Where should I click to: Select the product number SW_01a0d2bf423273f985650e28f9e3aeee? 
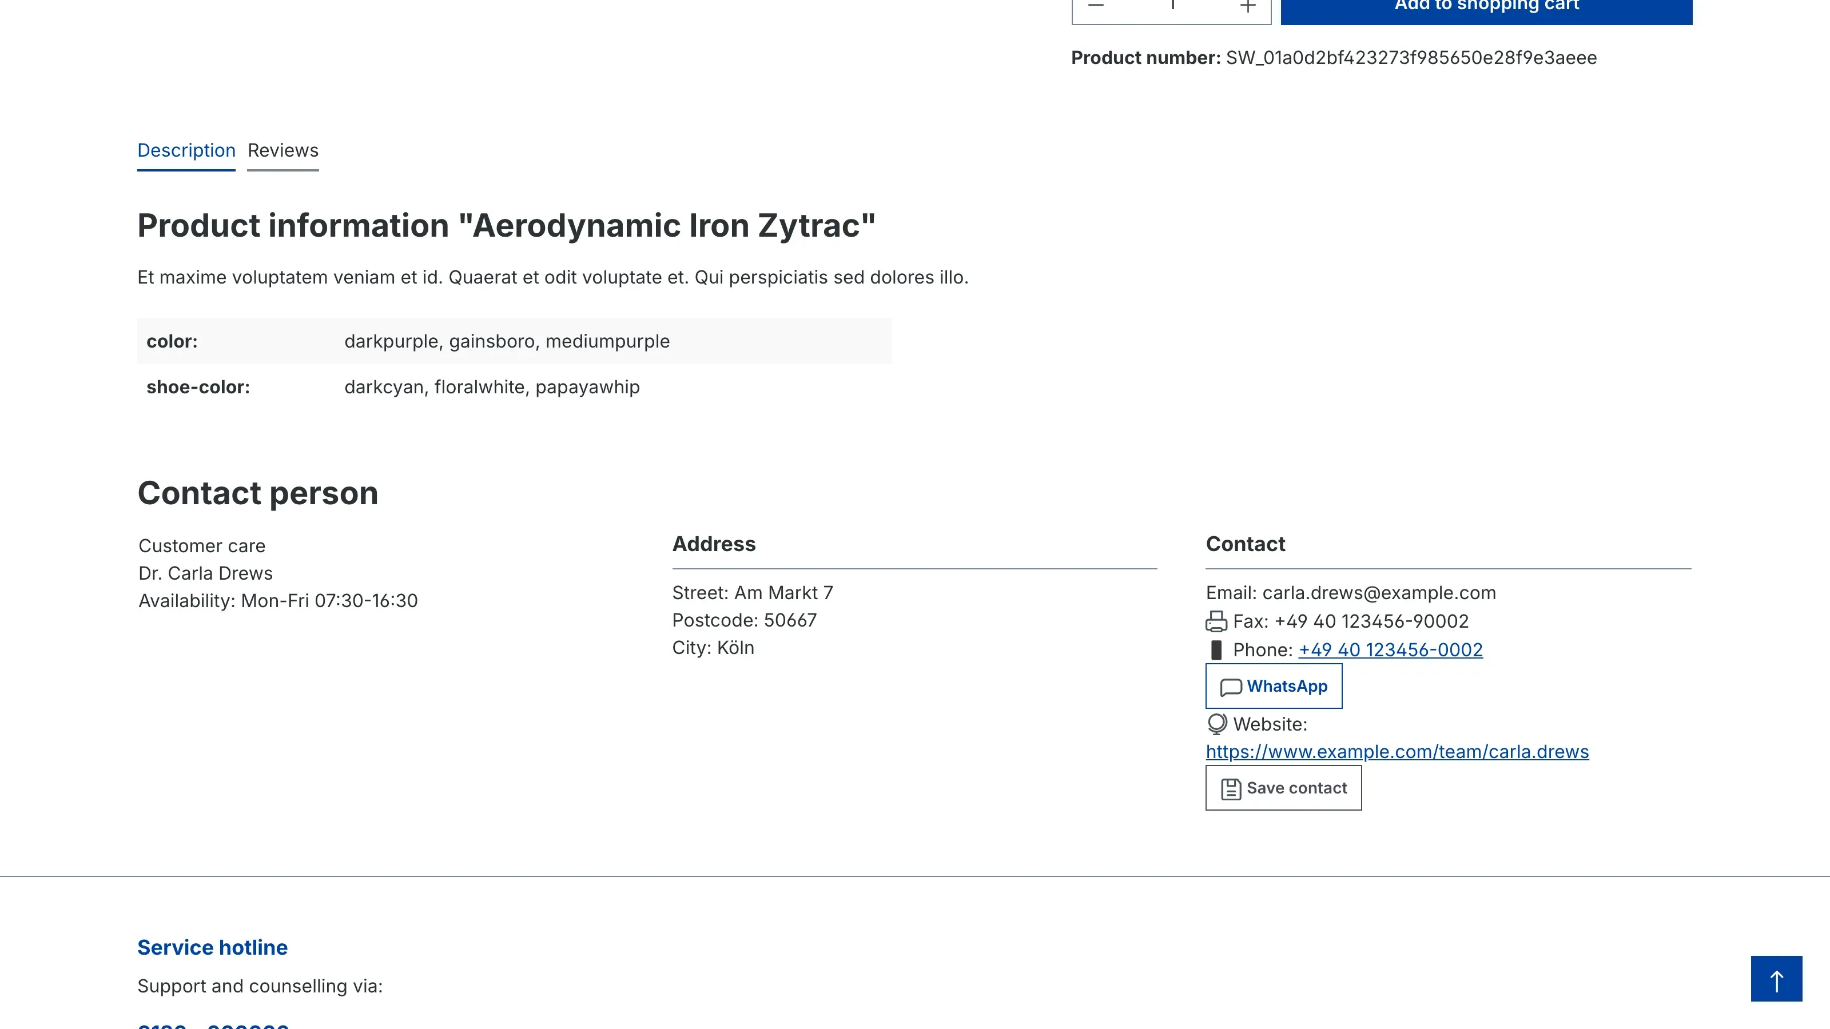tap(1411, 58)
